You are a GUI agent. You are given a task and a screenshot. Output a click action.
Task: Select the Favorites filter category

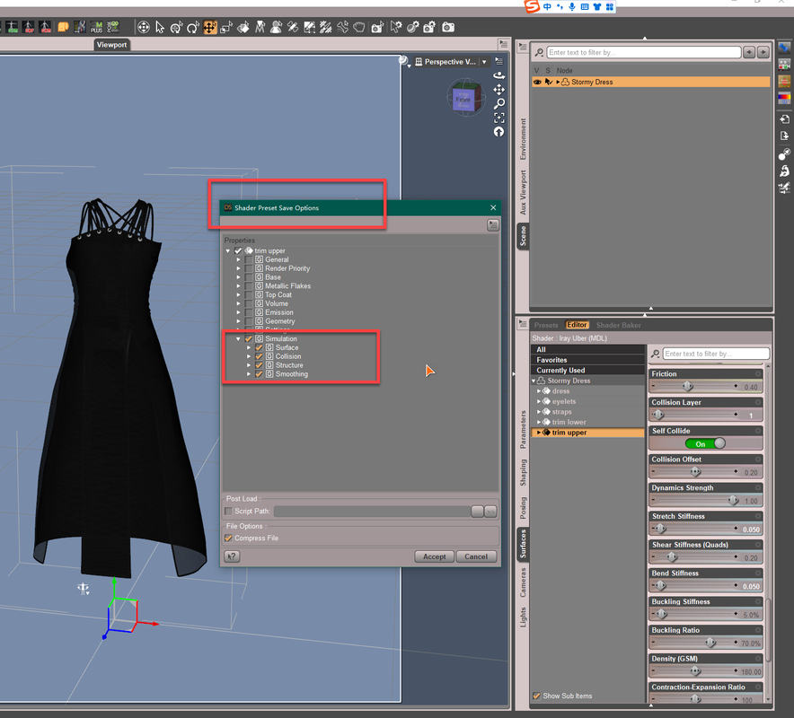click(x=588, y=360)
